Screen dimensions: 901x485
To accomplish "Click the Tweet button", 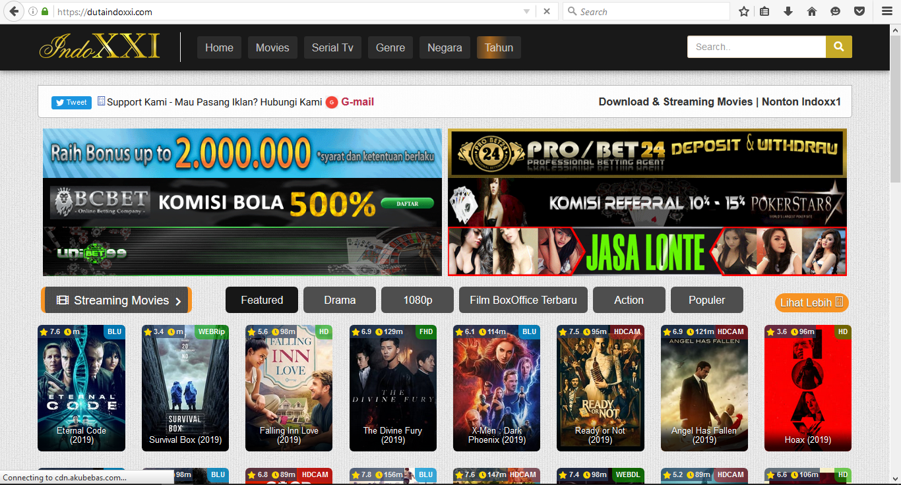I will coord(71,102).
